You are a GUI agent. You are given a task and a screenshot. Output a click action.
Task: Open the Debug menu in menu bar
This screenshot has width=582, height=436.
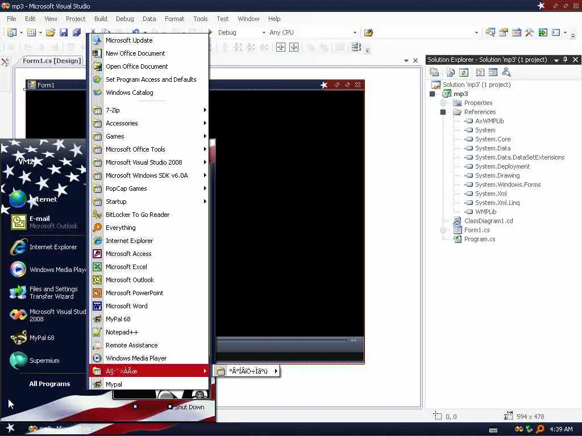coord(124,19)
